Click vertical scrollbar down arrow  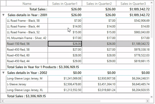(152, 97)
